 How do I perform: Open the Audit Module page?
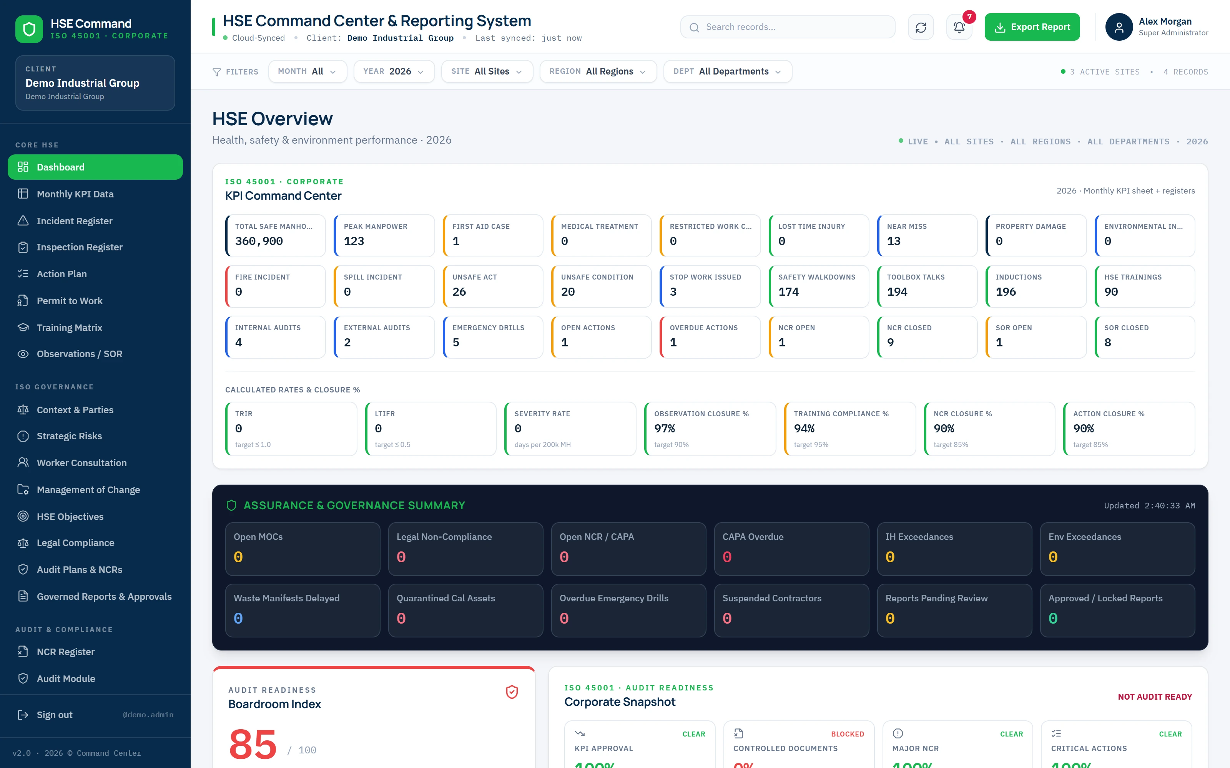pos(95,679)
